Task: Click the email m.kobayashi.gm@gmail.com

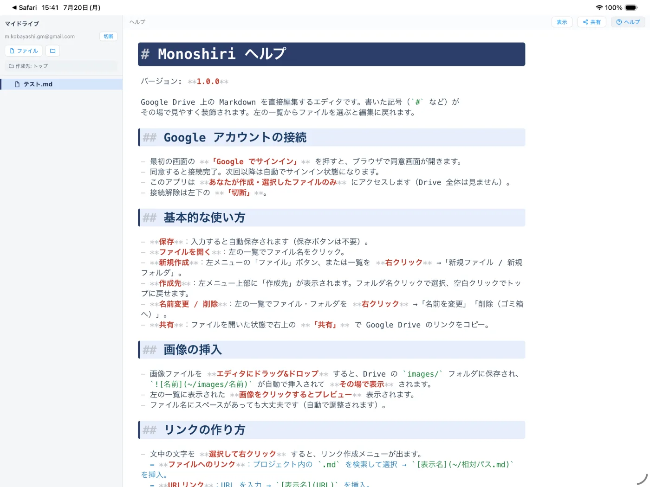Action: click(40, 37)
